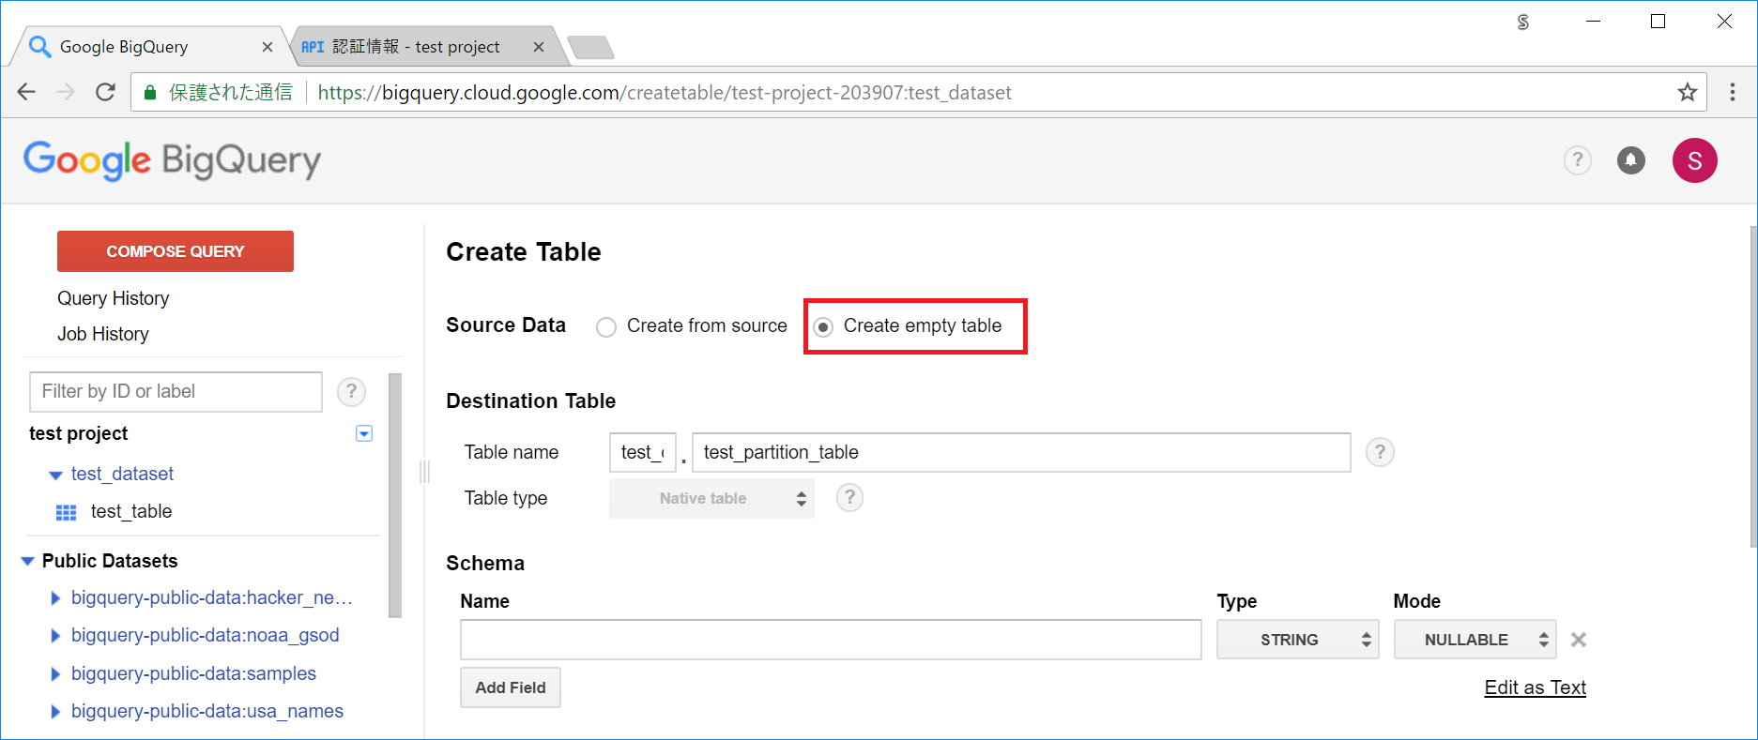Click the table grid icon beside test_table
This screenshot has height=740, width=1758.
click(x=67, y=512)
